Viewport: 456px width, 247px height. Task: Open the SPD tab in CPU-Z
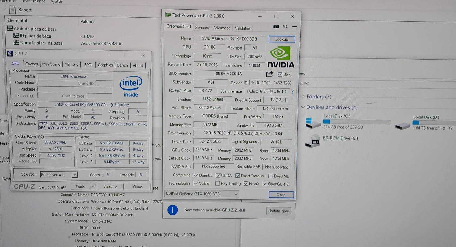88,65
